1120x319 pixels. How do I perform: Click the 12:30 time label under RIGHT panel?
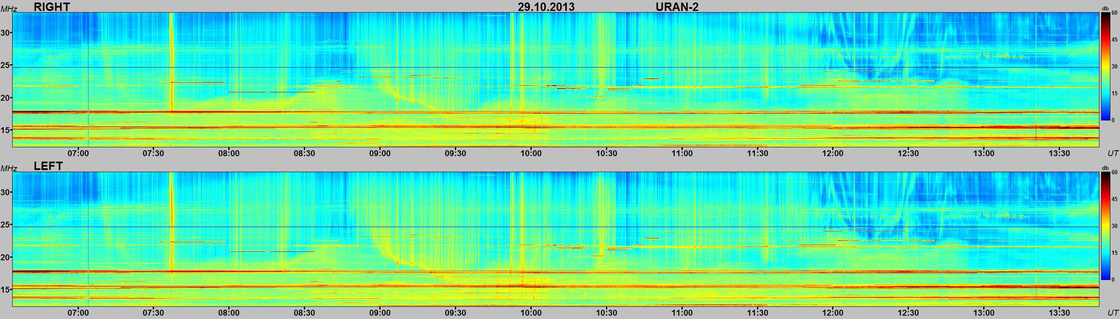(908, 153)
